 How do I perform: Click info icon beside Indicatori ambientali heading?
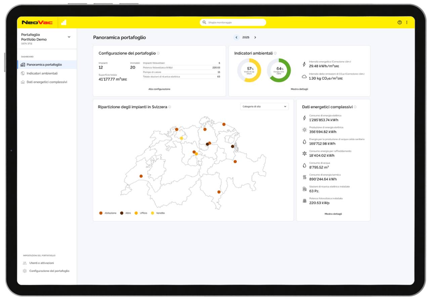click(275, 53)
